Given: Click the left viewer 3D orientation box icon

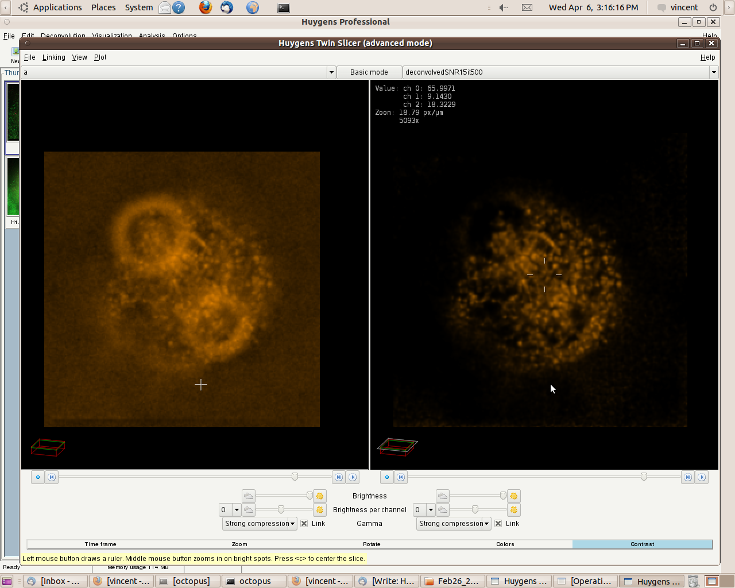Looking at the screenshot, I should (x=48, y=447).
